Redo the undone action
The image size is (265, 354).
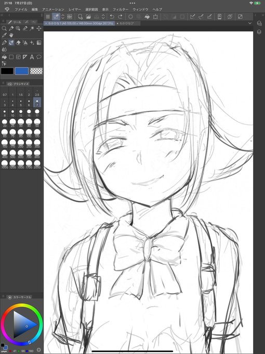(120, 17)
